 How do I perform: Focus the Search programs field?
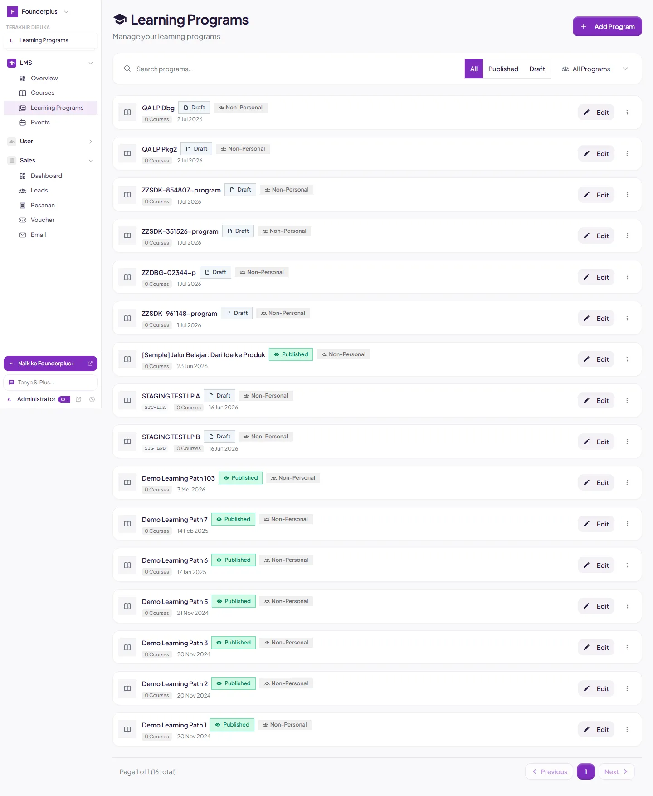pyautogui.click(x=290, y=69)
